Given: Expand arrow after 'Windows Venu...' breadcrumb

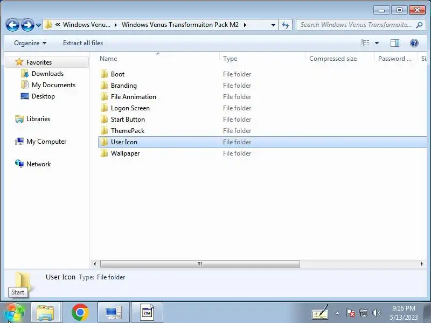Looking at the screenshot, I should (116, 25).
